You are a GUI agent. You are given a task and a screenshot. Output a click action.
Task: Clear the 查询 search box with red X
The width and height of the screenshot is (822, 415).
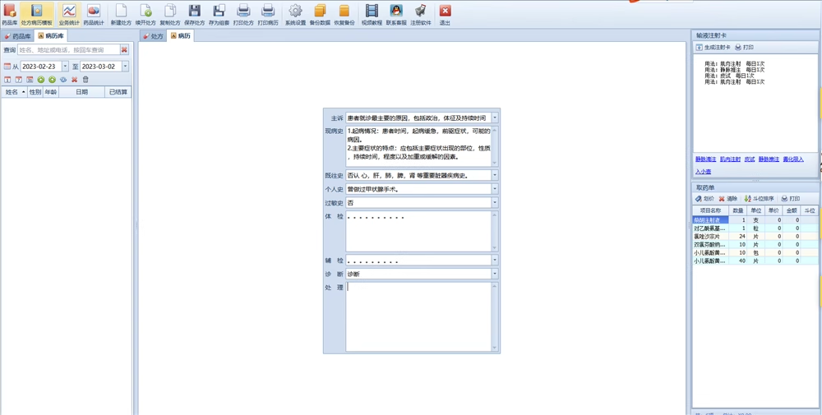click(x=124, y=50)
